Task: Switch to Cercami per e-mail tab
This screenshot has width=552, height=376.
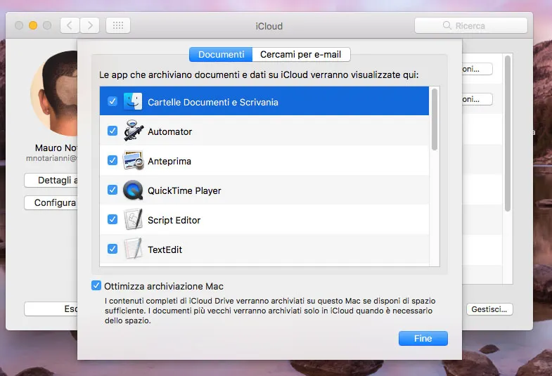Action: coord(301,55)
